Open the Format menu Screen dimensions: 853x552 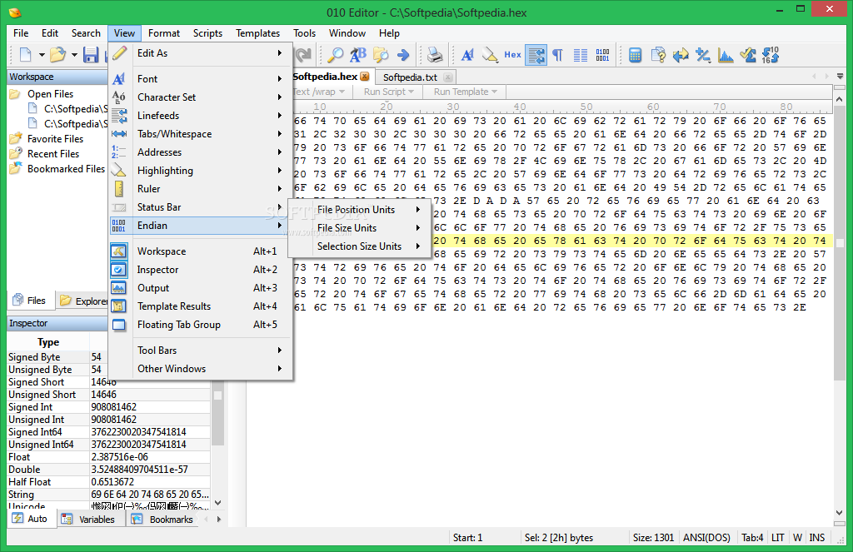(164, 33)
